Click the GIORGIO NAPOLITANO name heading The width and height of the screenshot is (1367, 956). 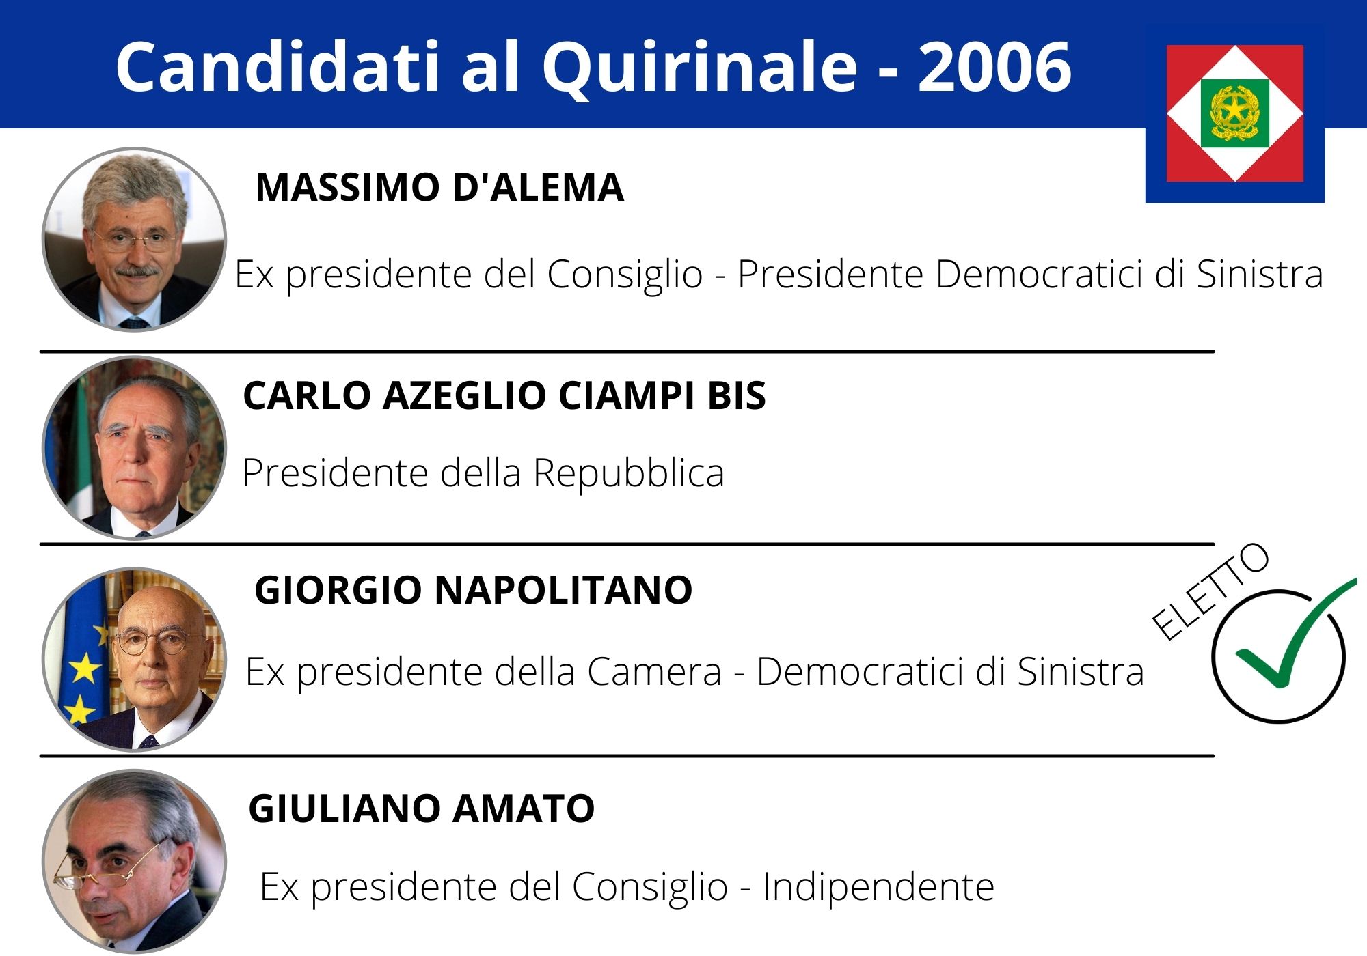(x=473, y=590)
